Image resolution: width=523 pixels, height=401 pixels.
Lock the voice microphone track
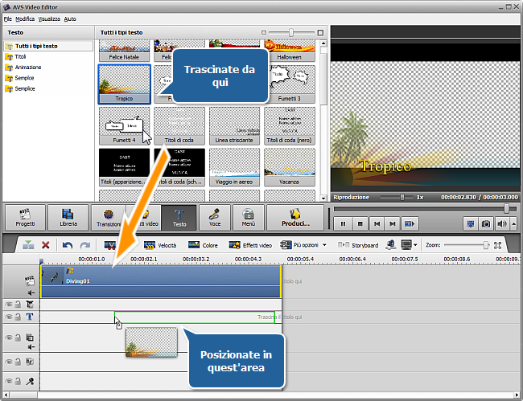(18, 380)
